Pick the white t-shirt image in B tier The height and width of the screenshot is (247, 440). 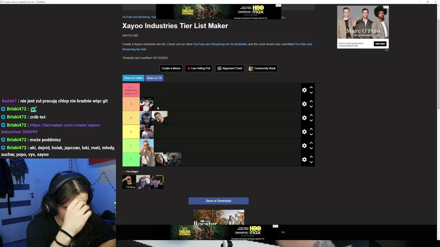tap(147, 132)
